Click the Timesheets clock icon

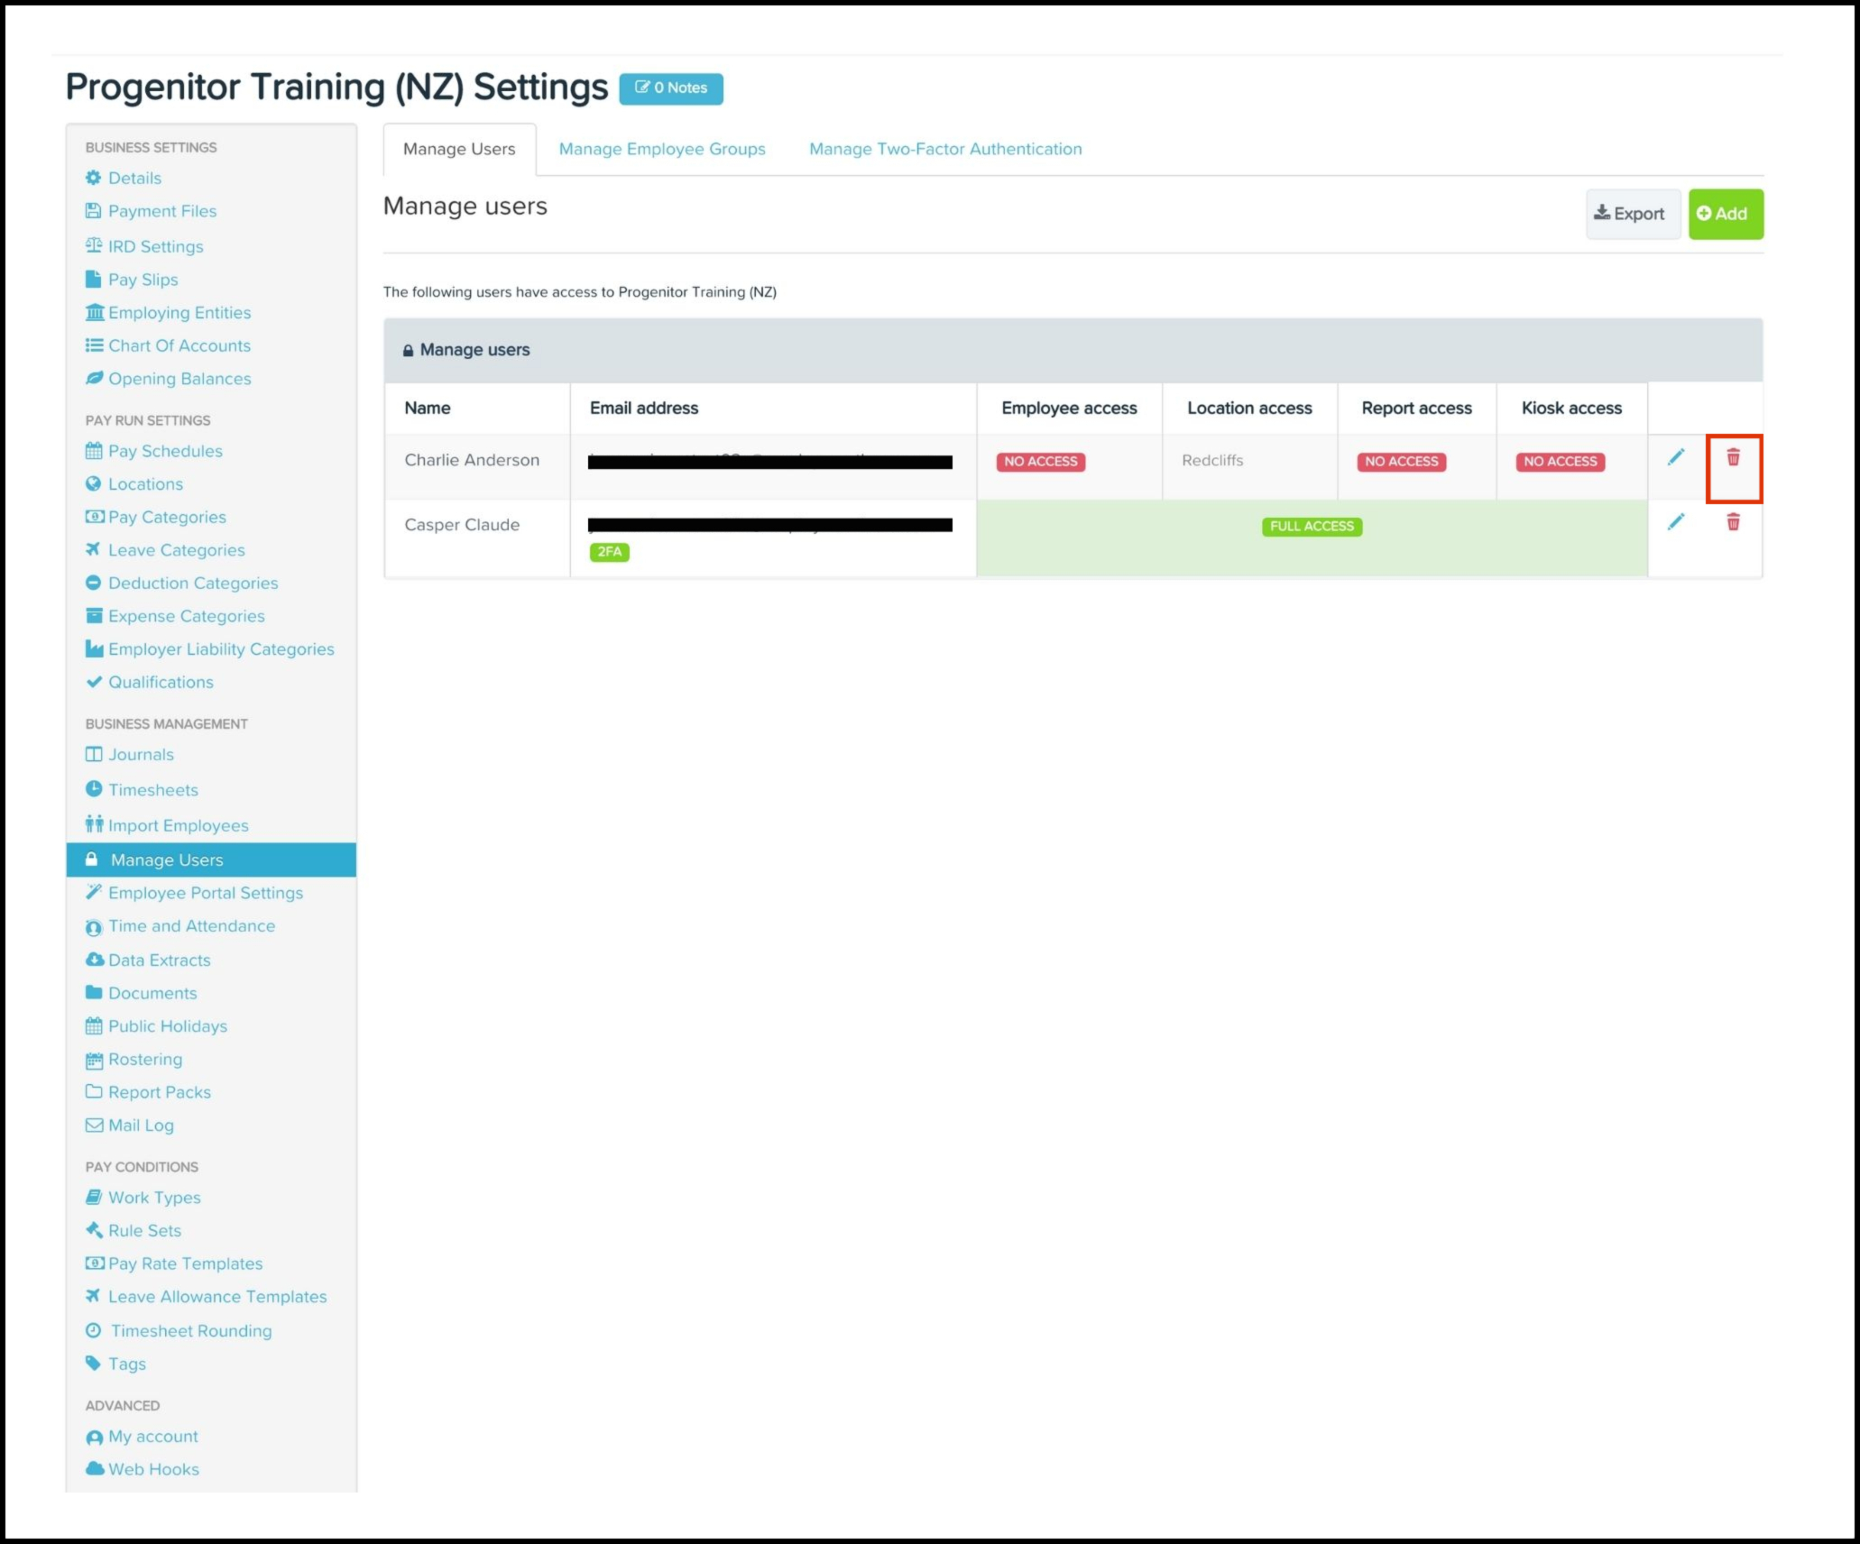93,789
